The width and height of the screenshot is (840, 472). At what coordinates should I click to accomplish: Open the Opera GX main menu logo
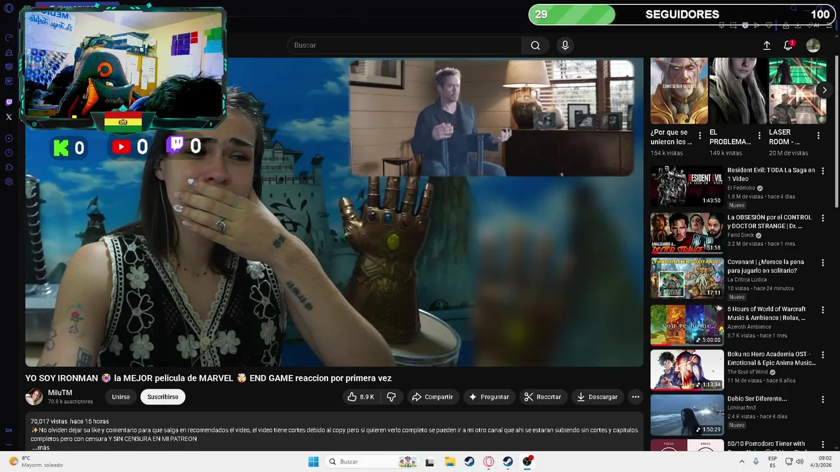click(9, 9)
